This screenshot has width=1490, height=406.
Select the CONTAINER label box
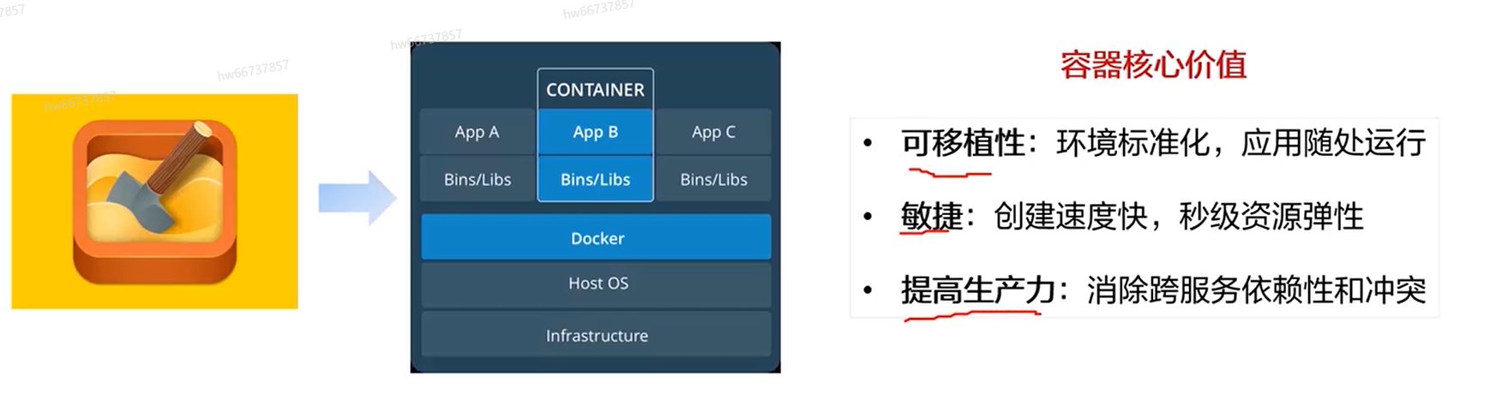pyautogui.click(x=595, y=90)
